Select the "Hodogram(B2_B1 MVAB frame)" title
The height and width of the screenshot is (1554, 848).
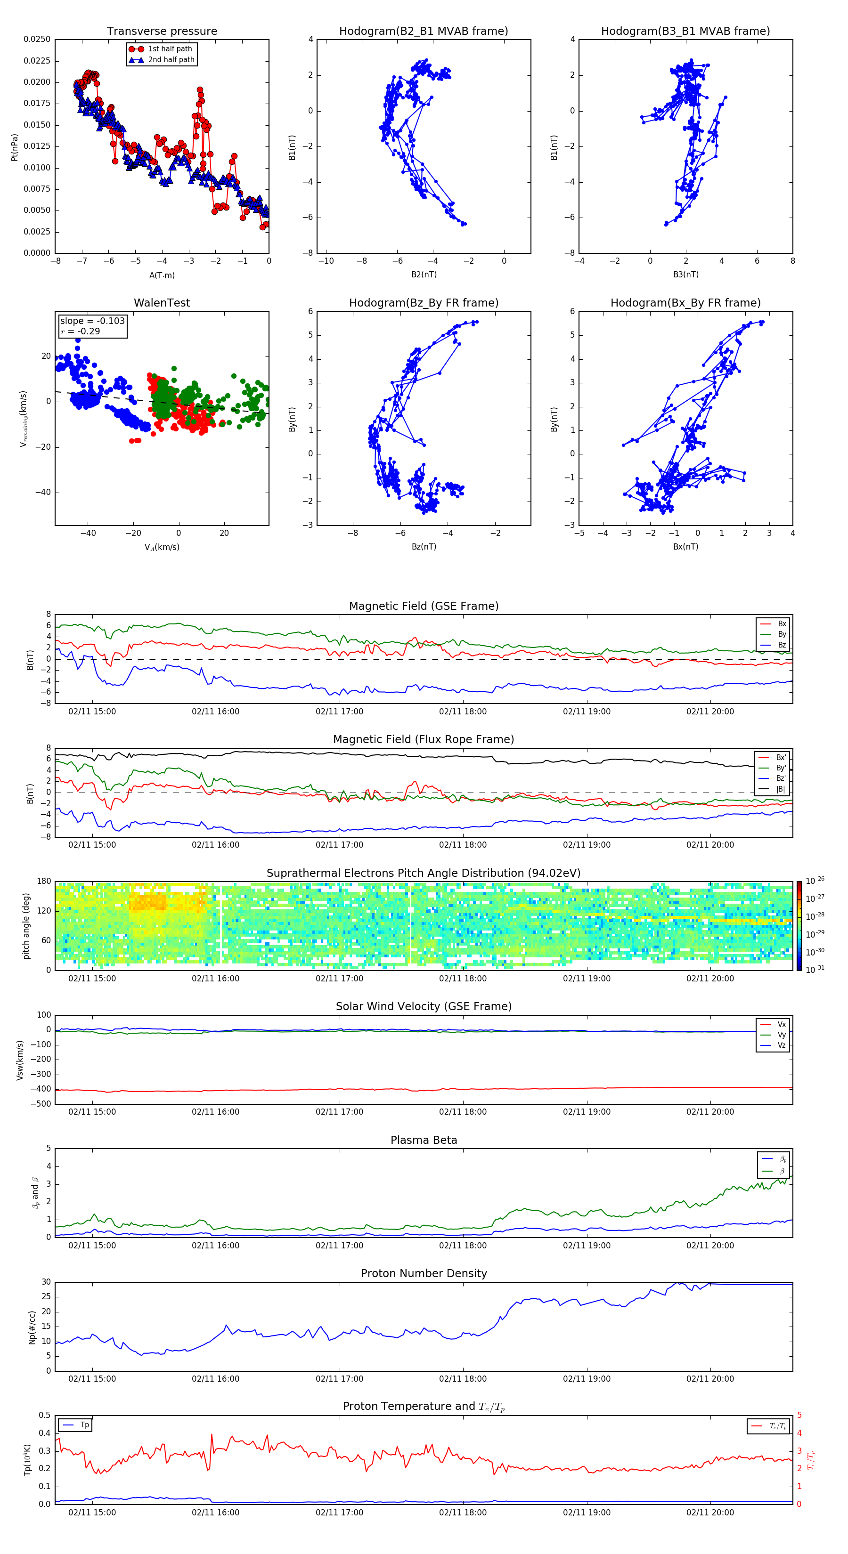pos(424,31)
